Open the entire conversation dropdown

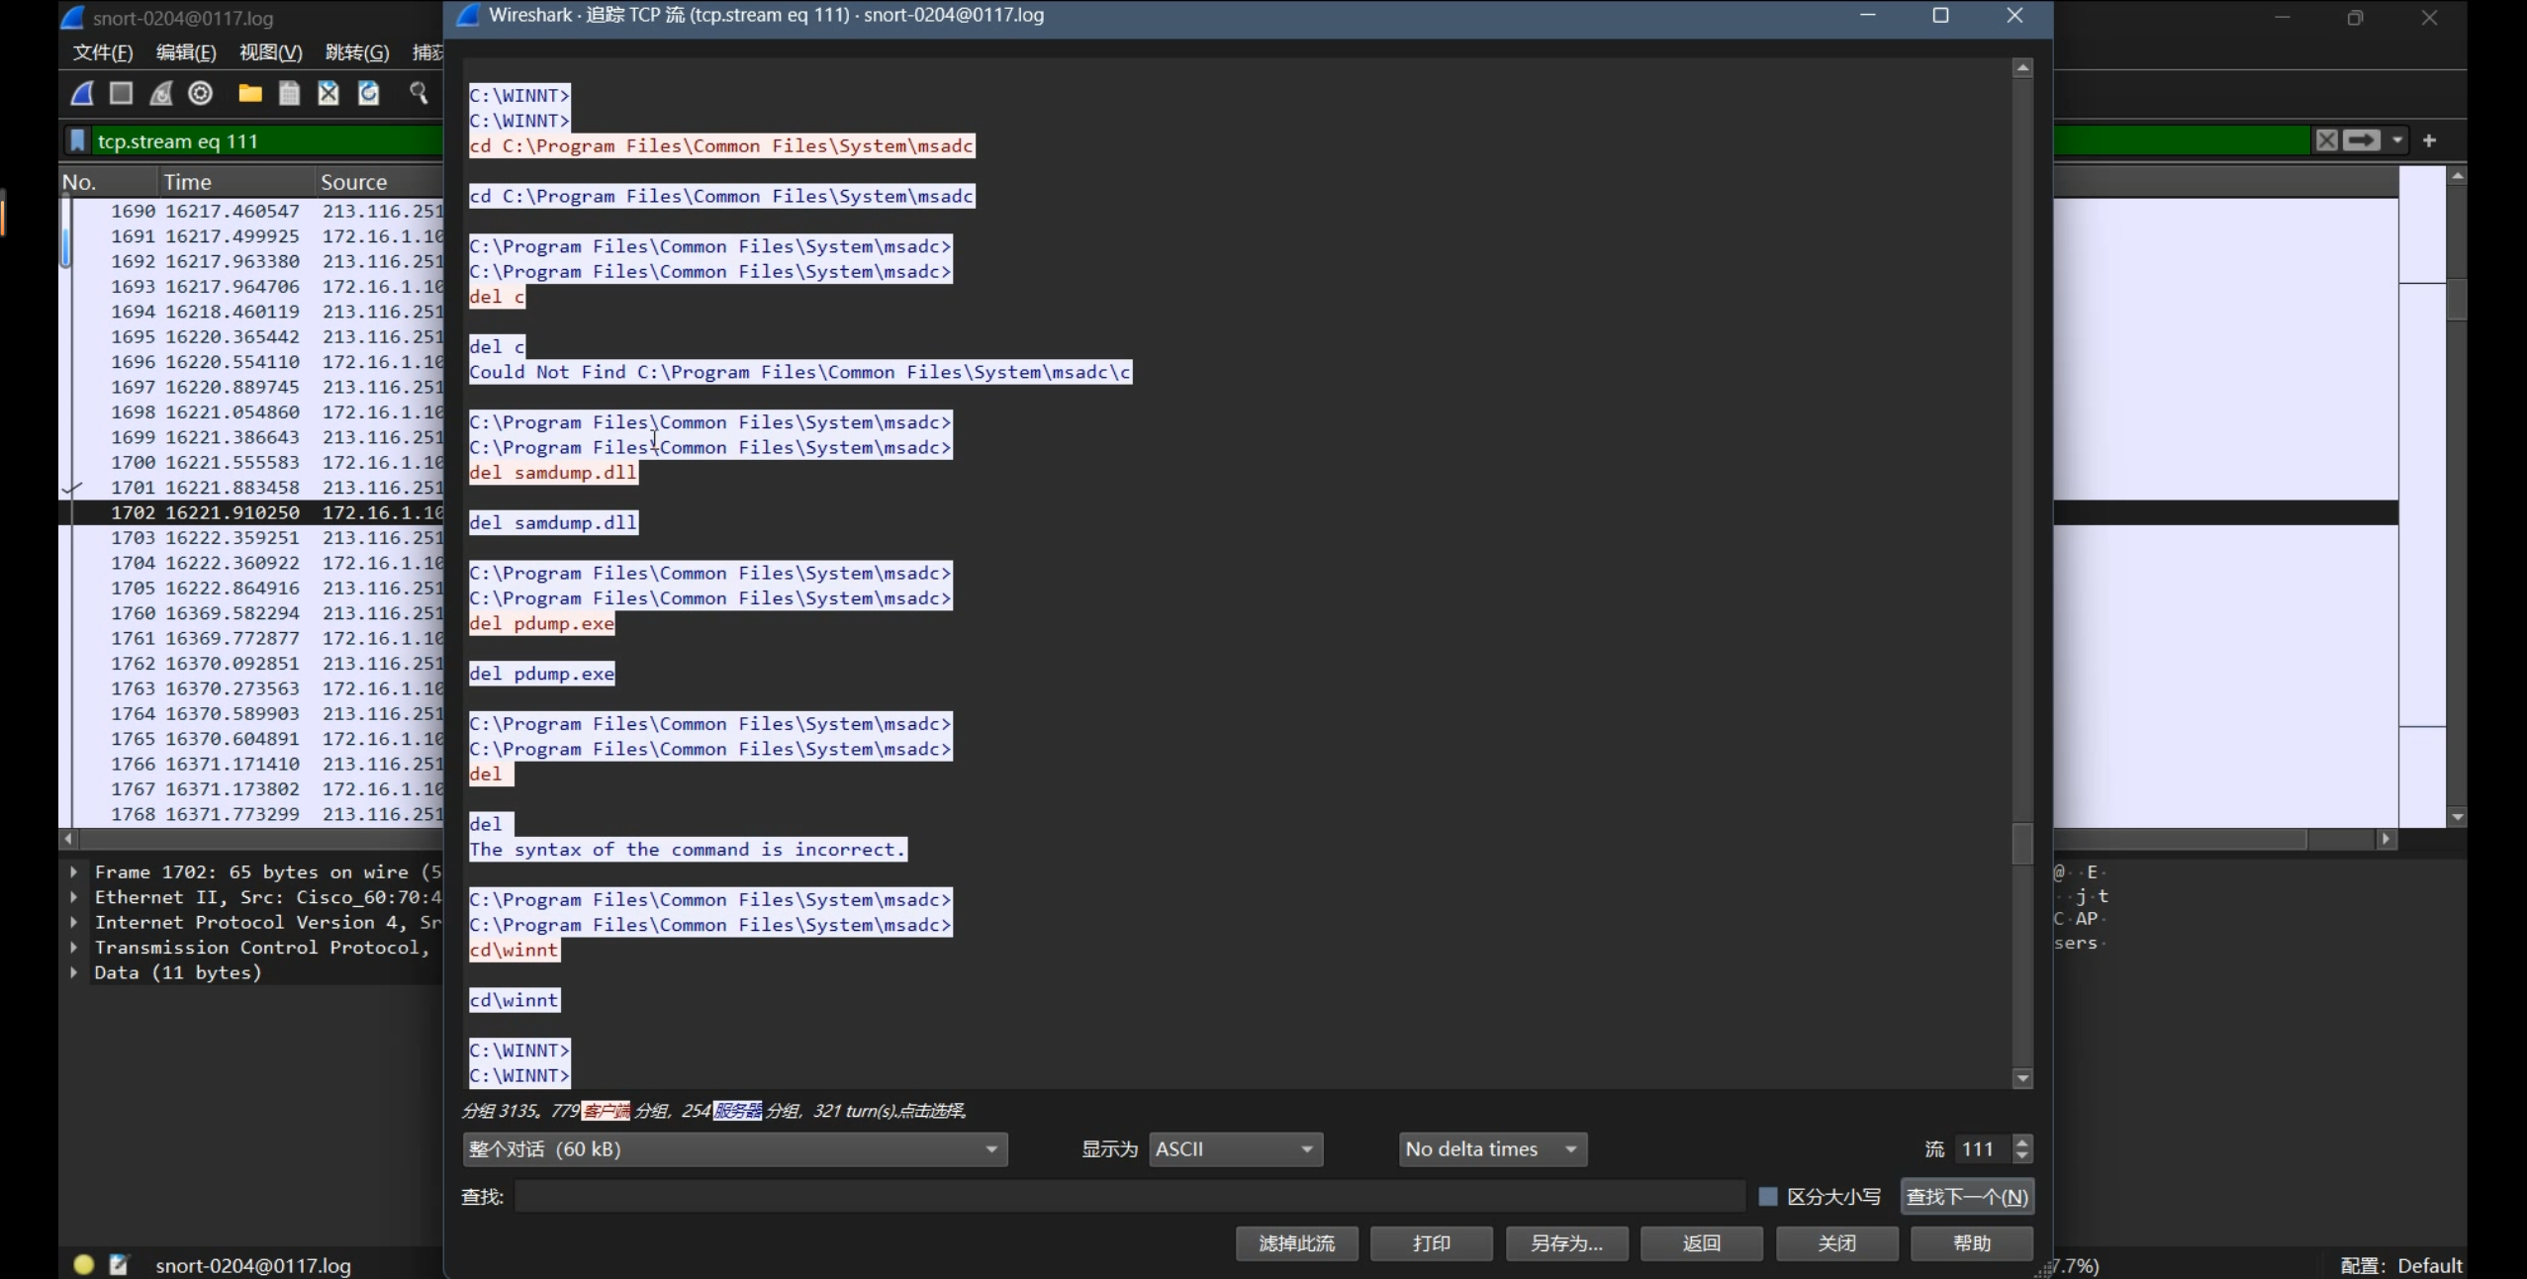(x=734, y=1149)
